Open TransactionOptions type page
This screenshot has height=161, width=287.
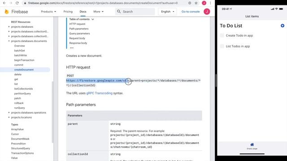tap(22, 153)
